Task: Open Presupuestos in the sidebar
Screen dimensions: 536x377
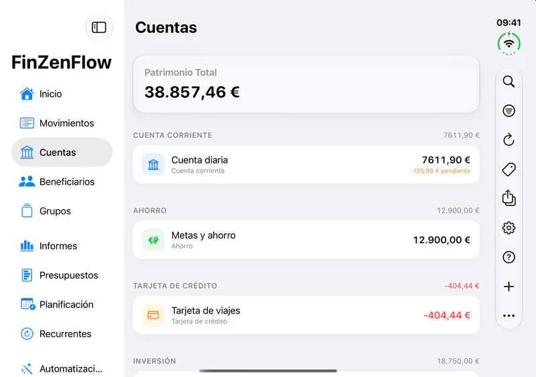Action: coord(62,275)
